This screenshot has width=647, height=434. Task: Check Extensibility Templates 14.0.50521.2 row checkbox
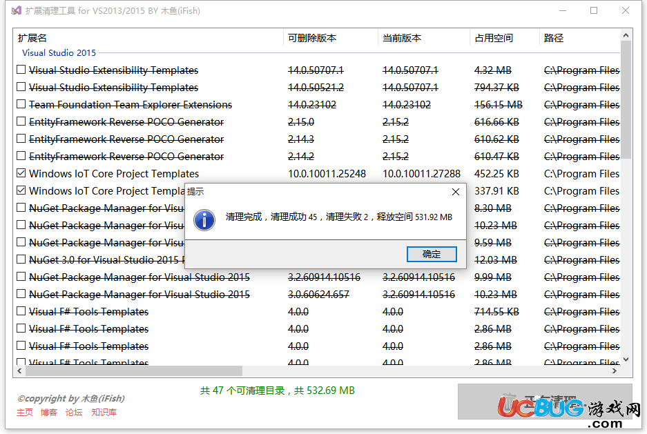(x=21, y=87)
